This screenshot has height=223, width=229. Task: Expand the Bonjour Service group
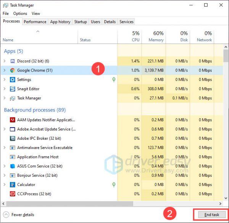(x=5, y=175)
